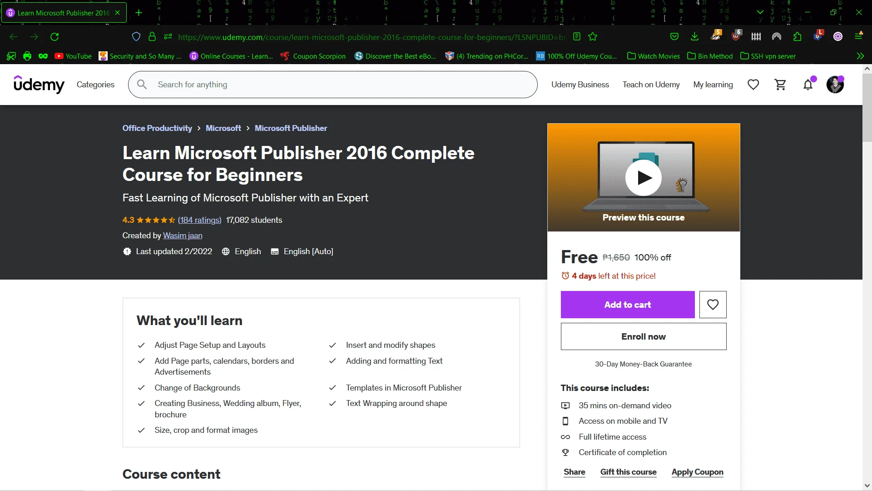Viewport: 872px width, 491px height.
Task: Open a new browser tab
Action: click(x=139, y=13)
